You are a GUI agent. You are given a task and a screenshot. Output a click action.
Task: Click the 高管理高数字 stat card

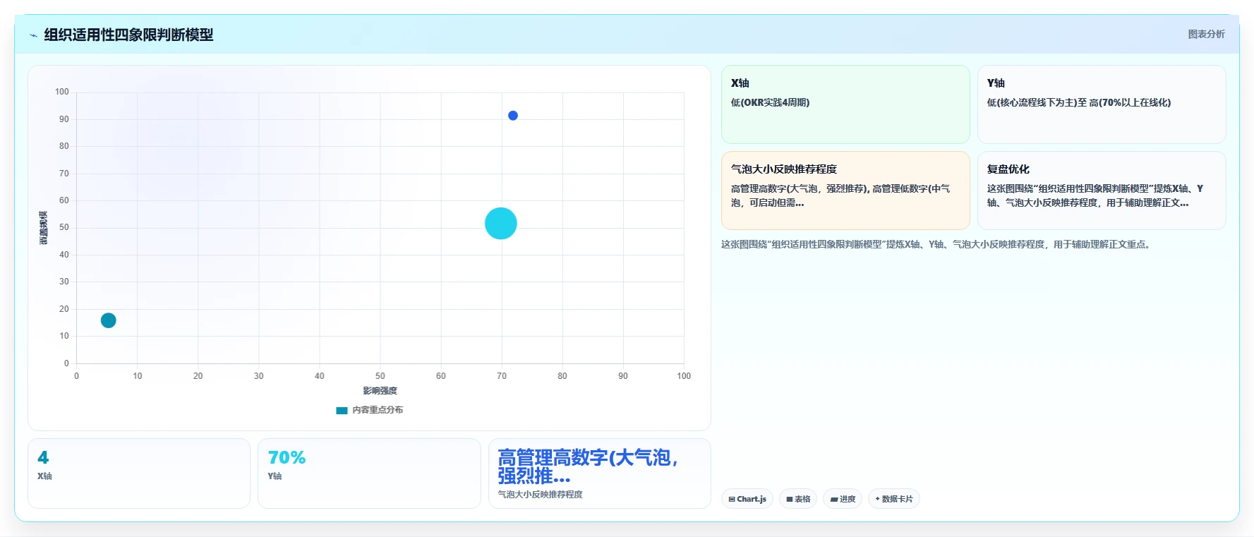[x=600, y=473]
